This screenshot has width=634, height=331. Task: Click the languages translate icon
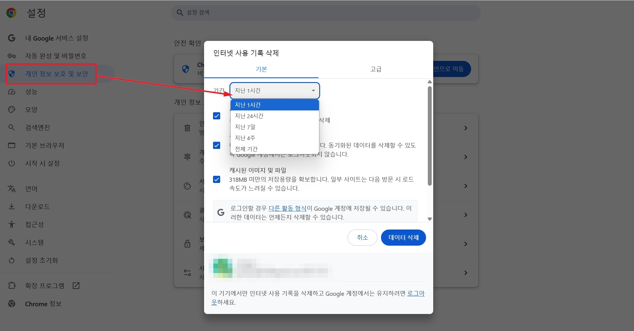[12, 189]
